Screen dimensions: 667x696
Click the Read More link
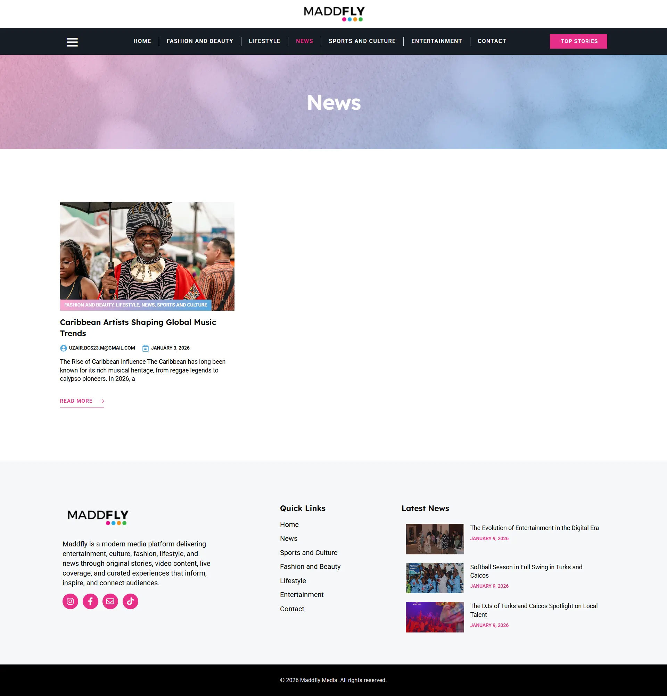[76, 401]
